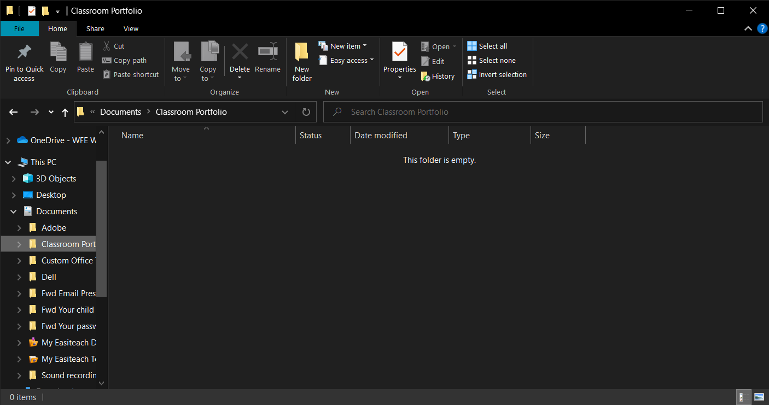Open the View ribbon tab
This screenshot has width=769, height=405.
(131, 28)
